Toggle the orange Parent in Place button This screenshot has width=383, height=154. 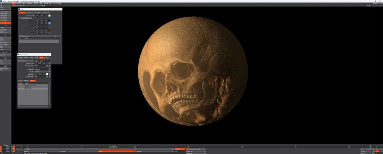point(5,23)
